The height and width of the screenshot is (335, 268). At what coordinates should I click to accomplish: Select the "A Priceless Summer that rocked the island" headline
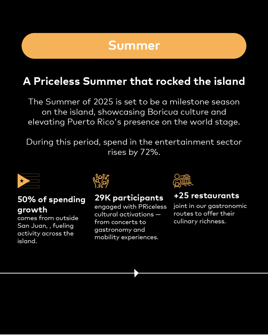click(134, 81)
